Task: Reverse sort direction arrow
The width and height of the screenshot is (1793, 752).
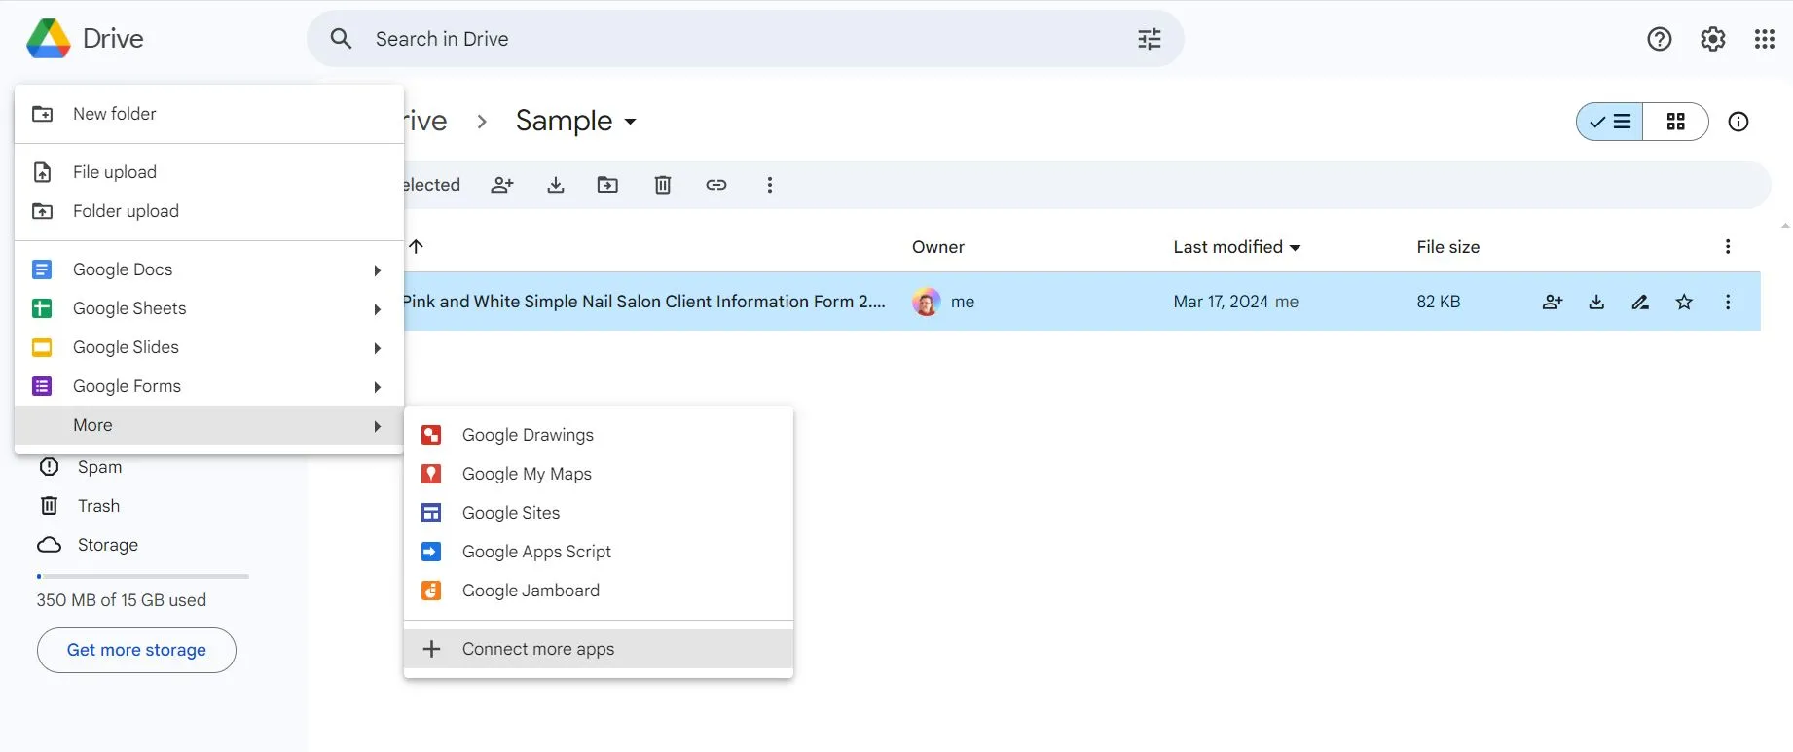Action: pyautogui.click(x=417, y=247)
